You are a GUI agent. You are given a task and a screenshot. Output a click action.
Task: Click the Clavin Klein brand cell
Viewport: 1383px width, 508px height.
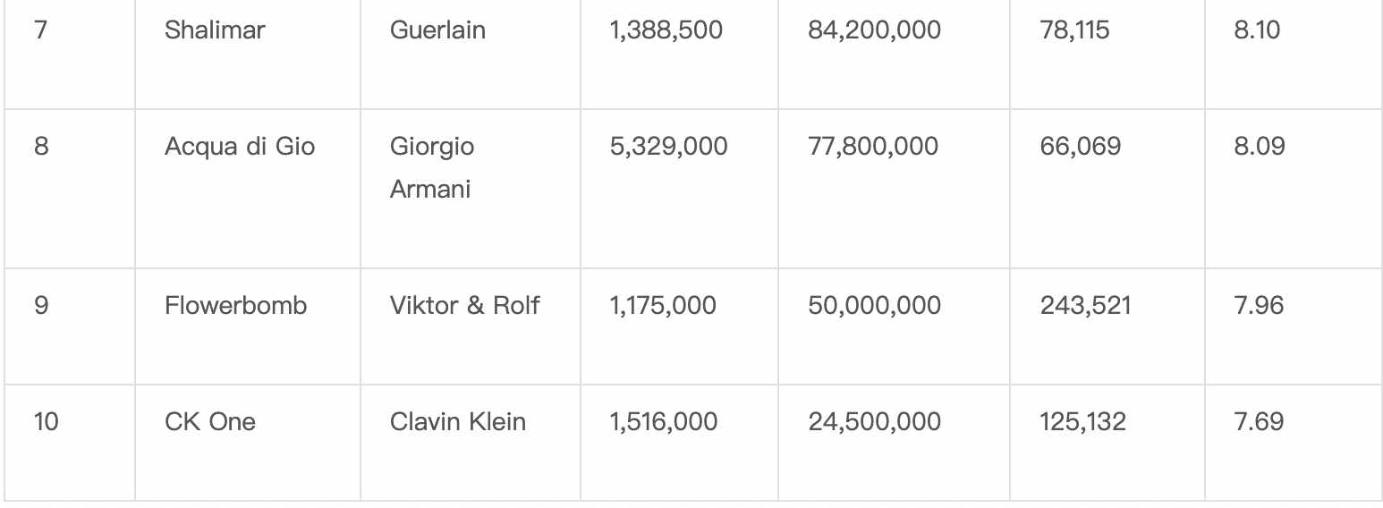click(471, 443)
